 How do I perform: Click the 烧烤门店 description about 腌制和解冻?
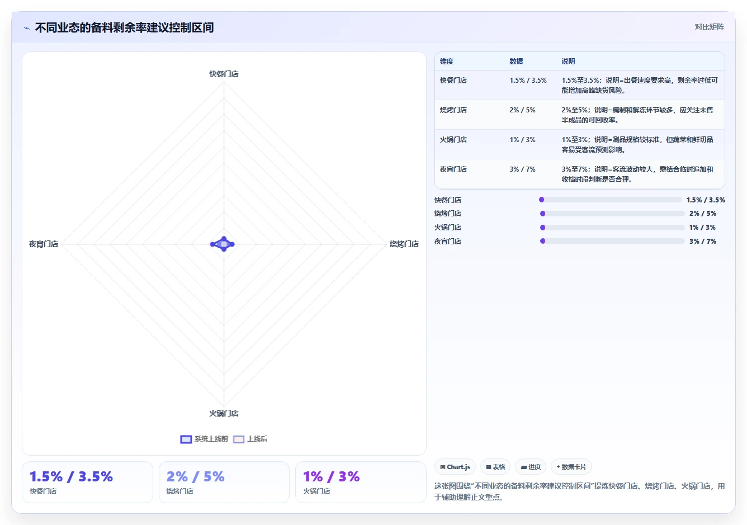(637, 115)
